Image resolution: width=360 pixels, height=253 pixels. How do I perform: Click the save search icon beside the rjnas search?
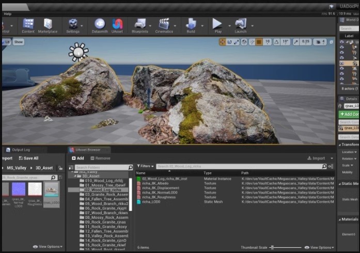(x=60, y=177)
